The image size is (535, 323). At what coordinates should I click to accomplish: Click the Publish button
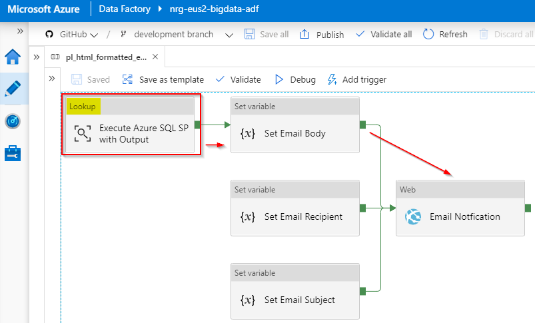[x=321, y=35]
